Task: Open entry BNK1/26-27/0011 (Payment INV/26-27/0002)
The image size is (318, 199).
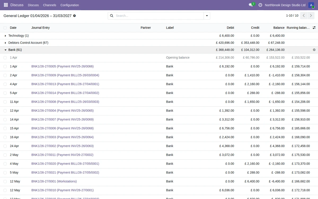Action: pyautogui.click(x=62, y=155)
